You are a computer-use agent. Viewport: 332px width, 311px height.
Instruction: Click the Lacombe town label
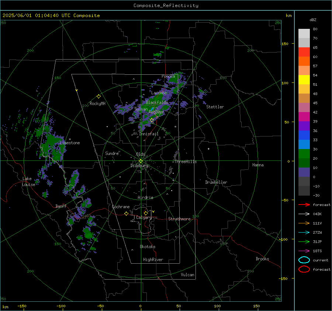point(159,93)
